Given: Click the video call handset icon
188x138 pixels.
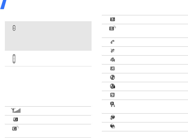Looking at the screenshot, I should click(x=112, y=60).
